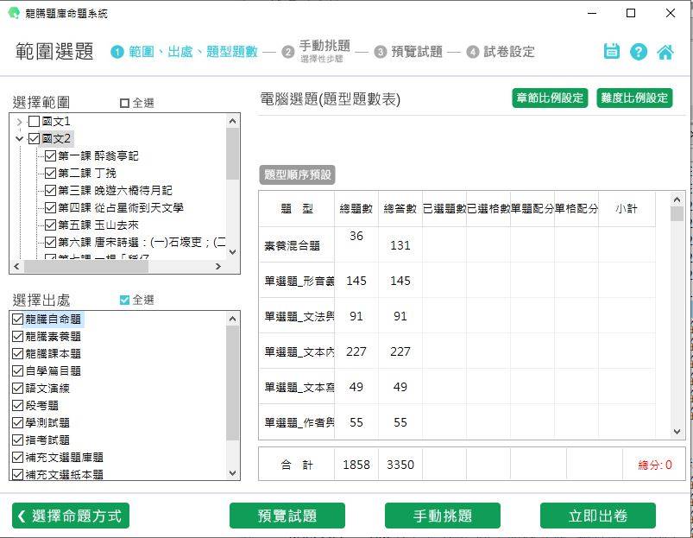
Task: Select 指考試題 source item
Action: [47, 440]
